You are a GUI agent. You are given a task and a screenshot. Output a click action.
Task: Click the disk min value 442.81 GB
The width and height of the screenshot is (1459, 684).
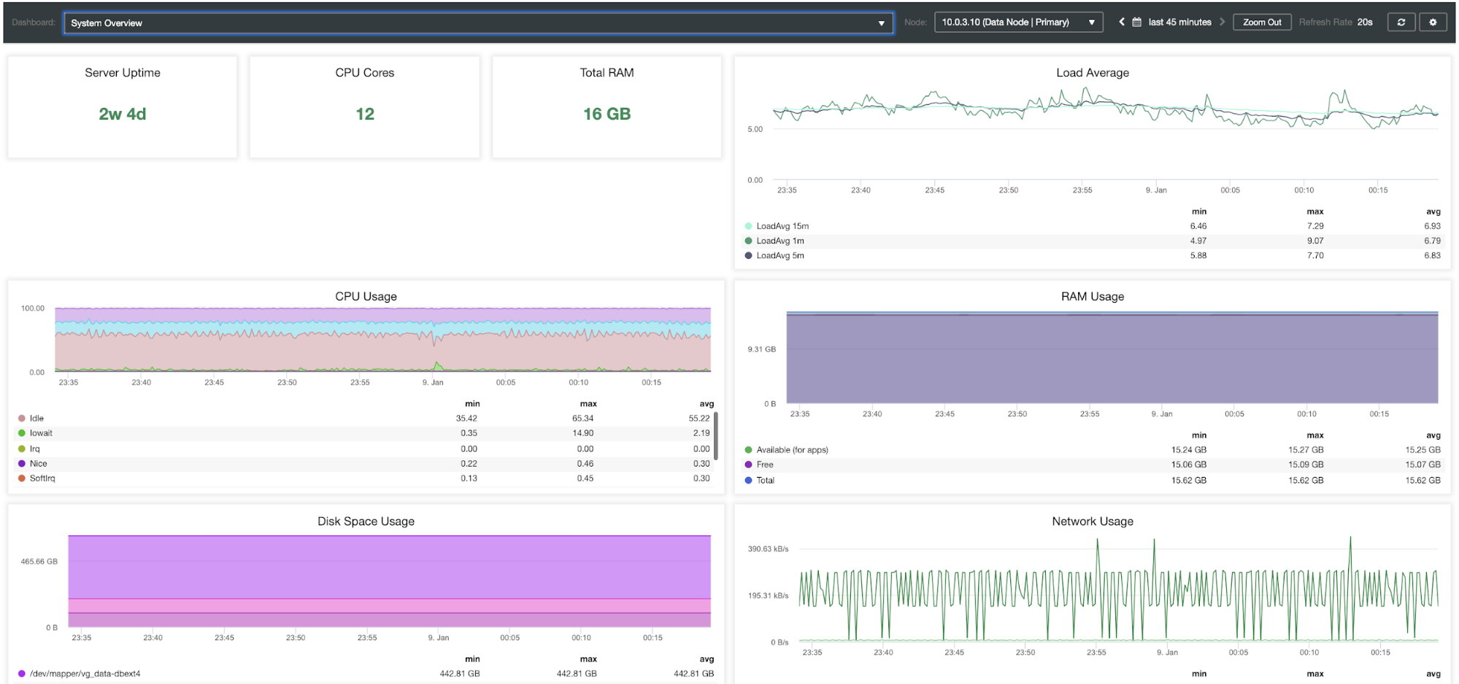coord(460,674)
